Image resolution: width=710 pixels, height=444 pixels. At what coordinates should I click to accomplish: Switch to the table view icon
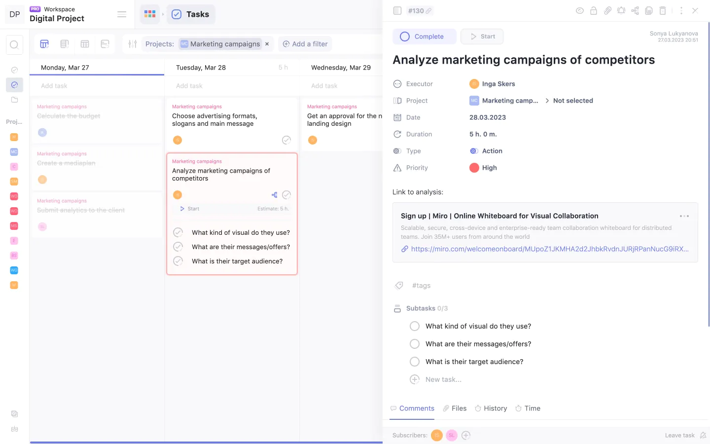pyautogui.click(x=85, y=44)
